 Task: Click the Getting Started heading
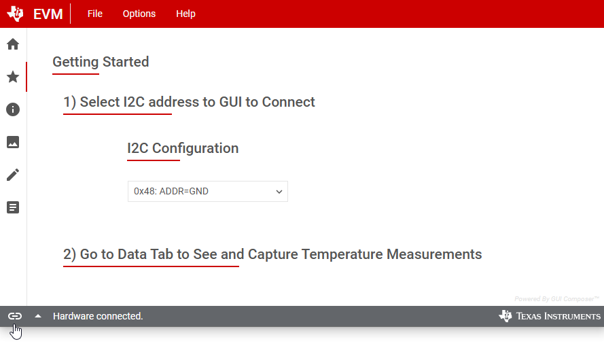(101, 62)
